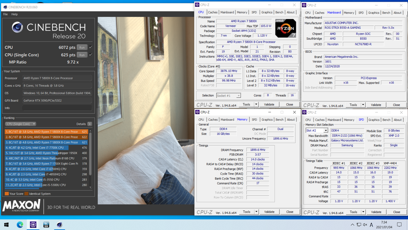
Task: Click the title bar icon of CPU-Z Memory window
Action: point(197,112)
